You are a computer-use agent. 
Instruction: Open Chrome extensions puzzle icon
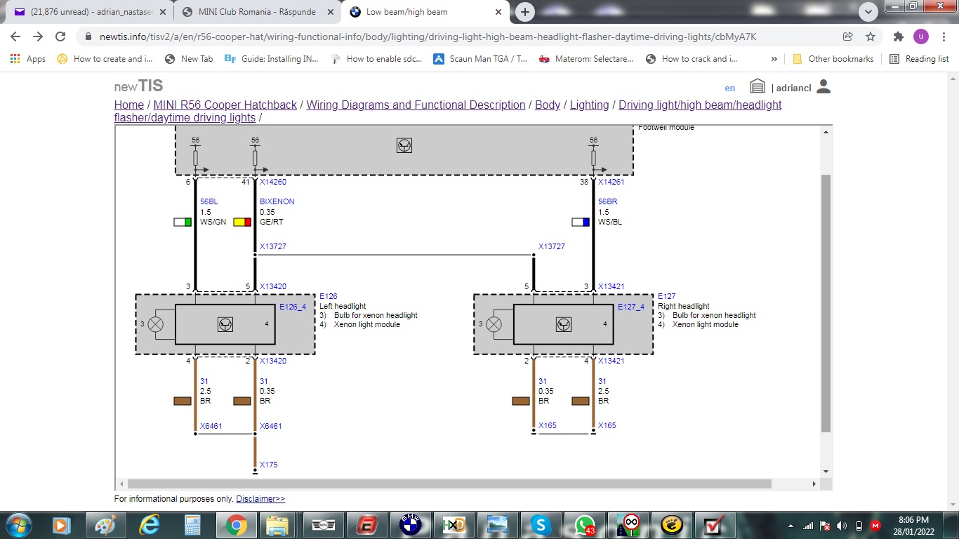coord(898,36)
